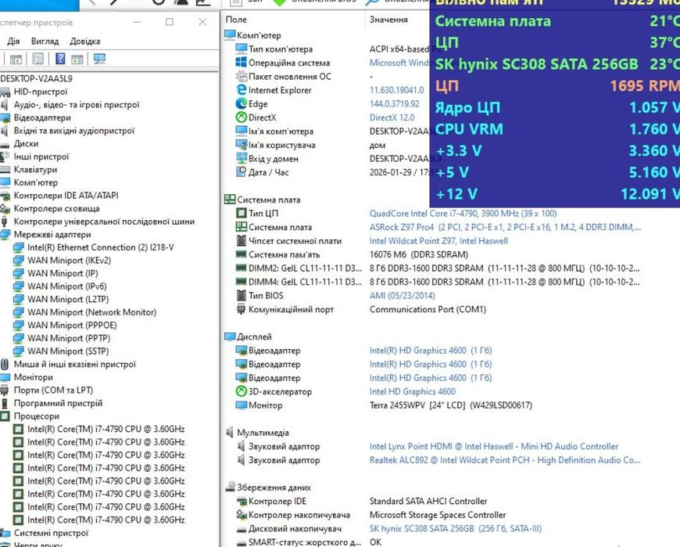Click the Монітор row icon in AIDA64
Screen dimensions: 680x547
(241, 405)
